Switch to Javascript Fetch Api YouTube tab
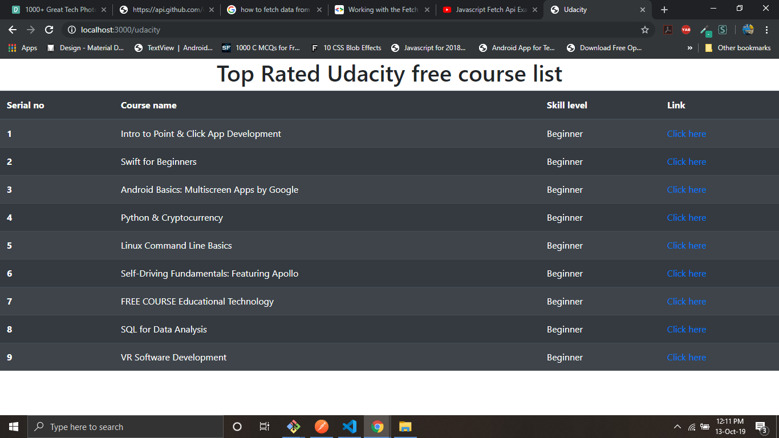Viewport: 779px width, 438px height. 490,10
